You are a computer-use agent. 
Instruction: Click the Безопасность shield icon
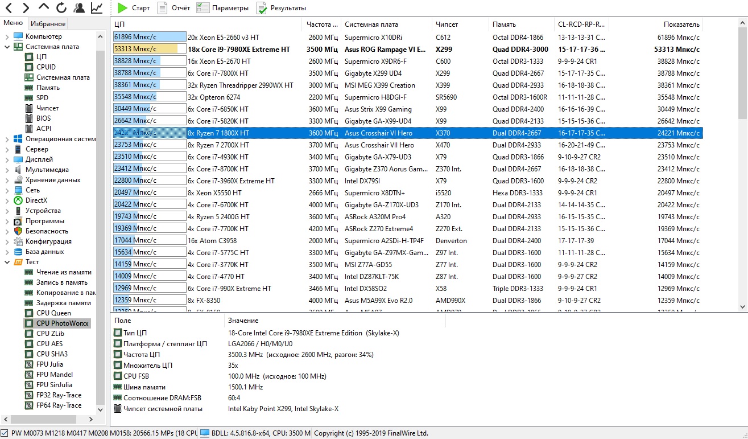point(18,231)
